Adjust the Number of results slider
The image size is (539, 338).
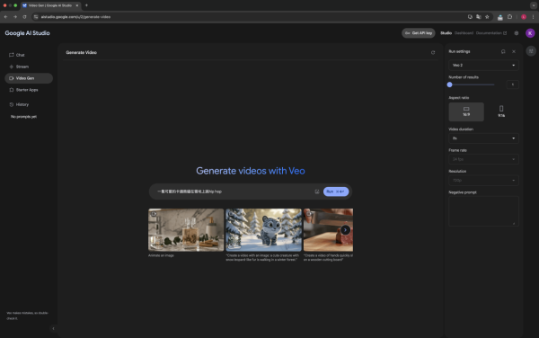pos(472,84)
